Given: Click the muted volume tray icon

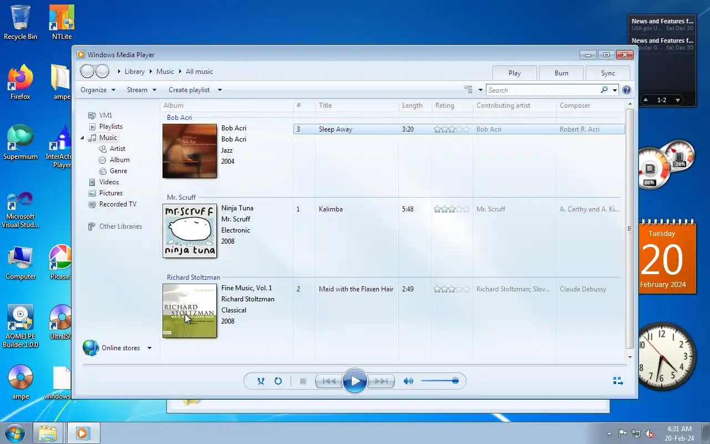Looking at the screenshot, I should pyautogui.click(x=649, y=433).
